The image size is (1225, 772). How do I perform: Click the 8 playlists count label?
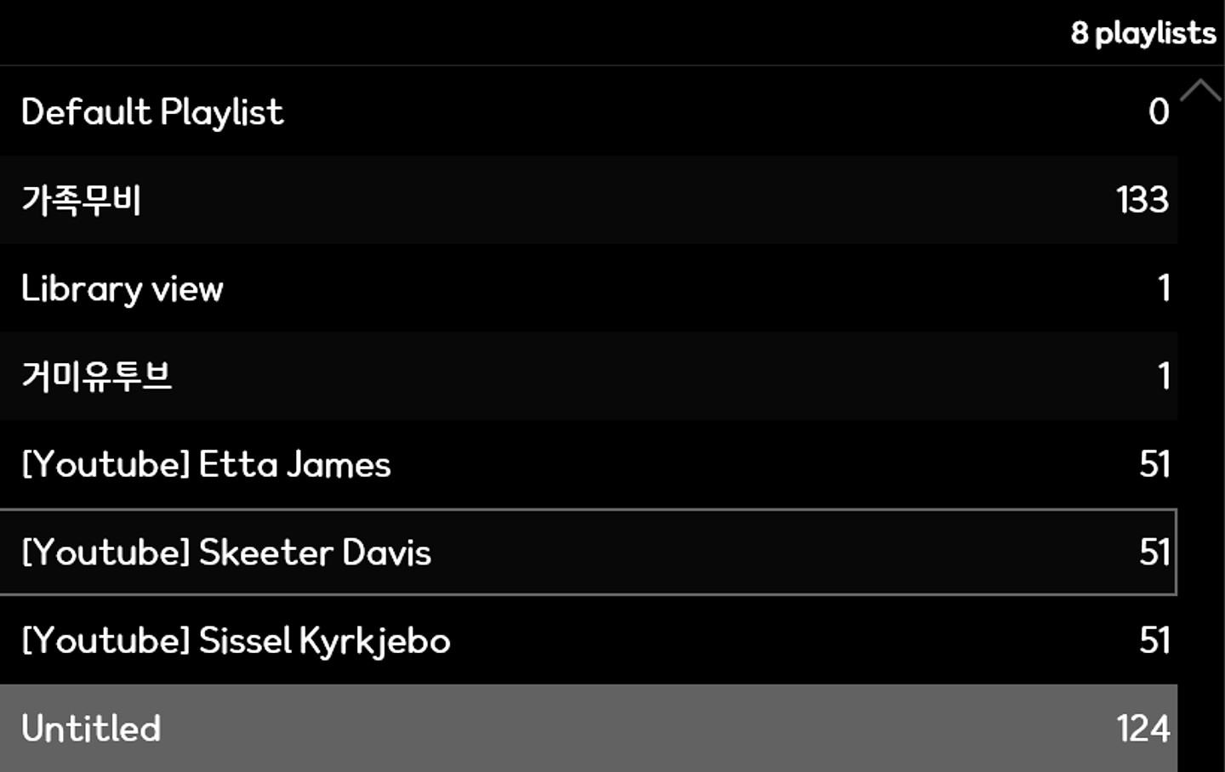tap(1142, 33)
